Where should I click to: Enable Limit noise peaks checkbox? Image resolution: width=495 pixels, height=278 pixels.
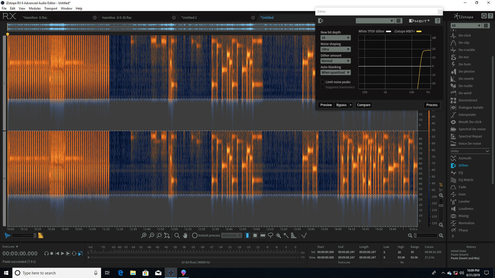[x=323, y=82]
